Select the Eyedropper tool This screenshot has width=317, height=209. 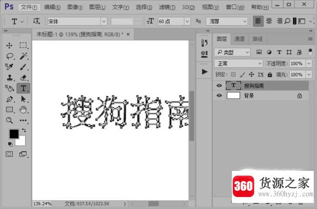[9, 67]
